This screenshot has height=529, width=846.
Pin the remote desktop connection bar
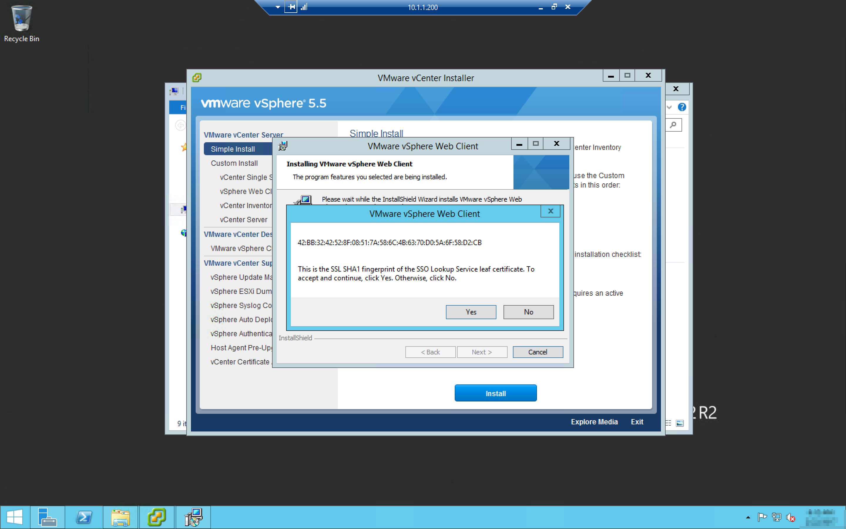tap(291, 7)
